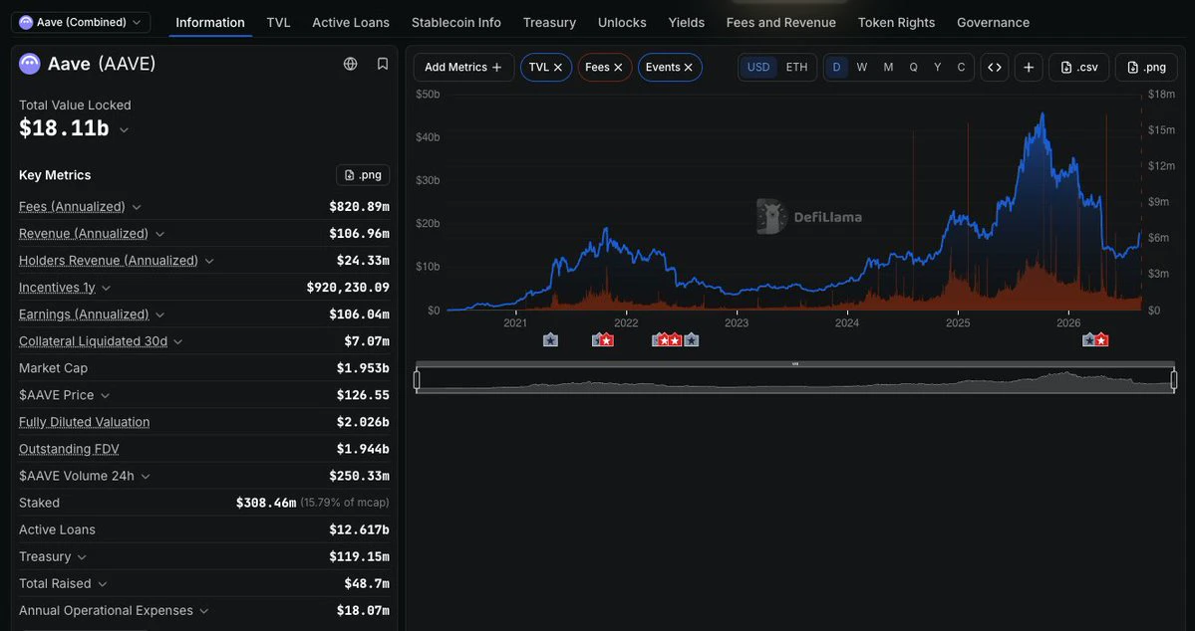Open the TVL tab

tap(278, 23)
